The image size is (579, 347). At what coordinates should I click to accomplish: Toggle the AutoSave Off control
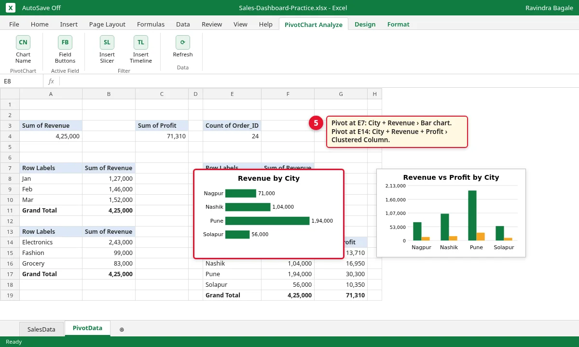(41, 8)
